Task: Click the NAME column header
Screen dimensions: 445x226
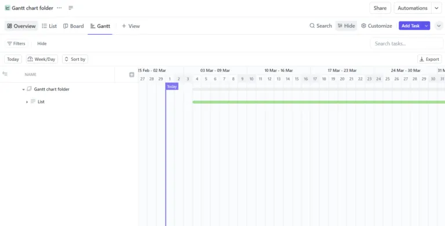Action: pyautogui.click(x=30, y=74)
